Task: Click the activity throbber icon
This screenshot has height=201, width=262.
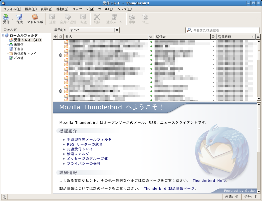Action: [258, 19]
